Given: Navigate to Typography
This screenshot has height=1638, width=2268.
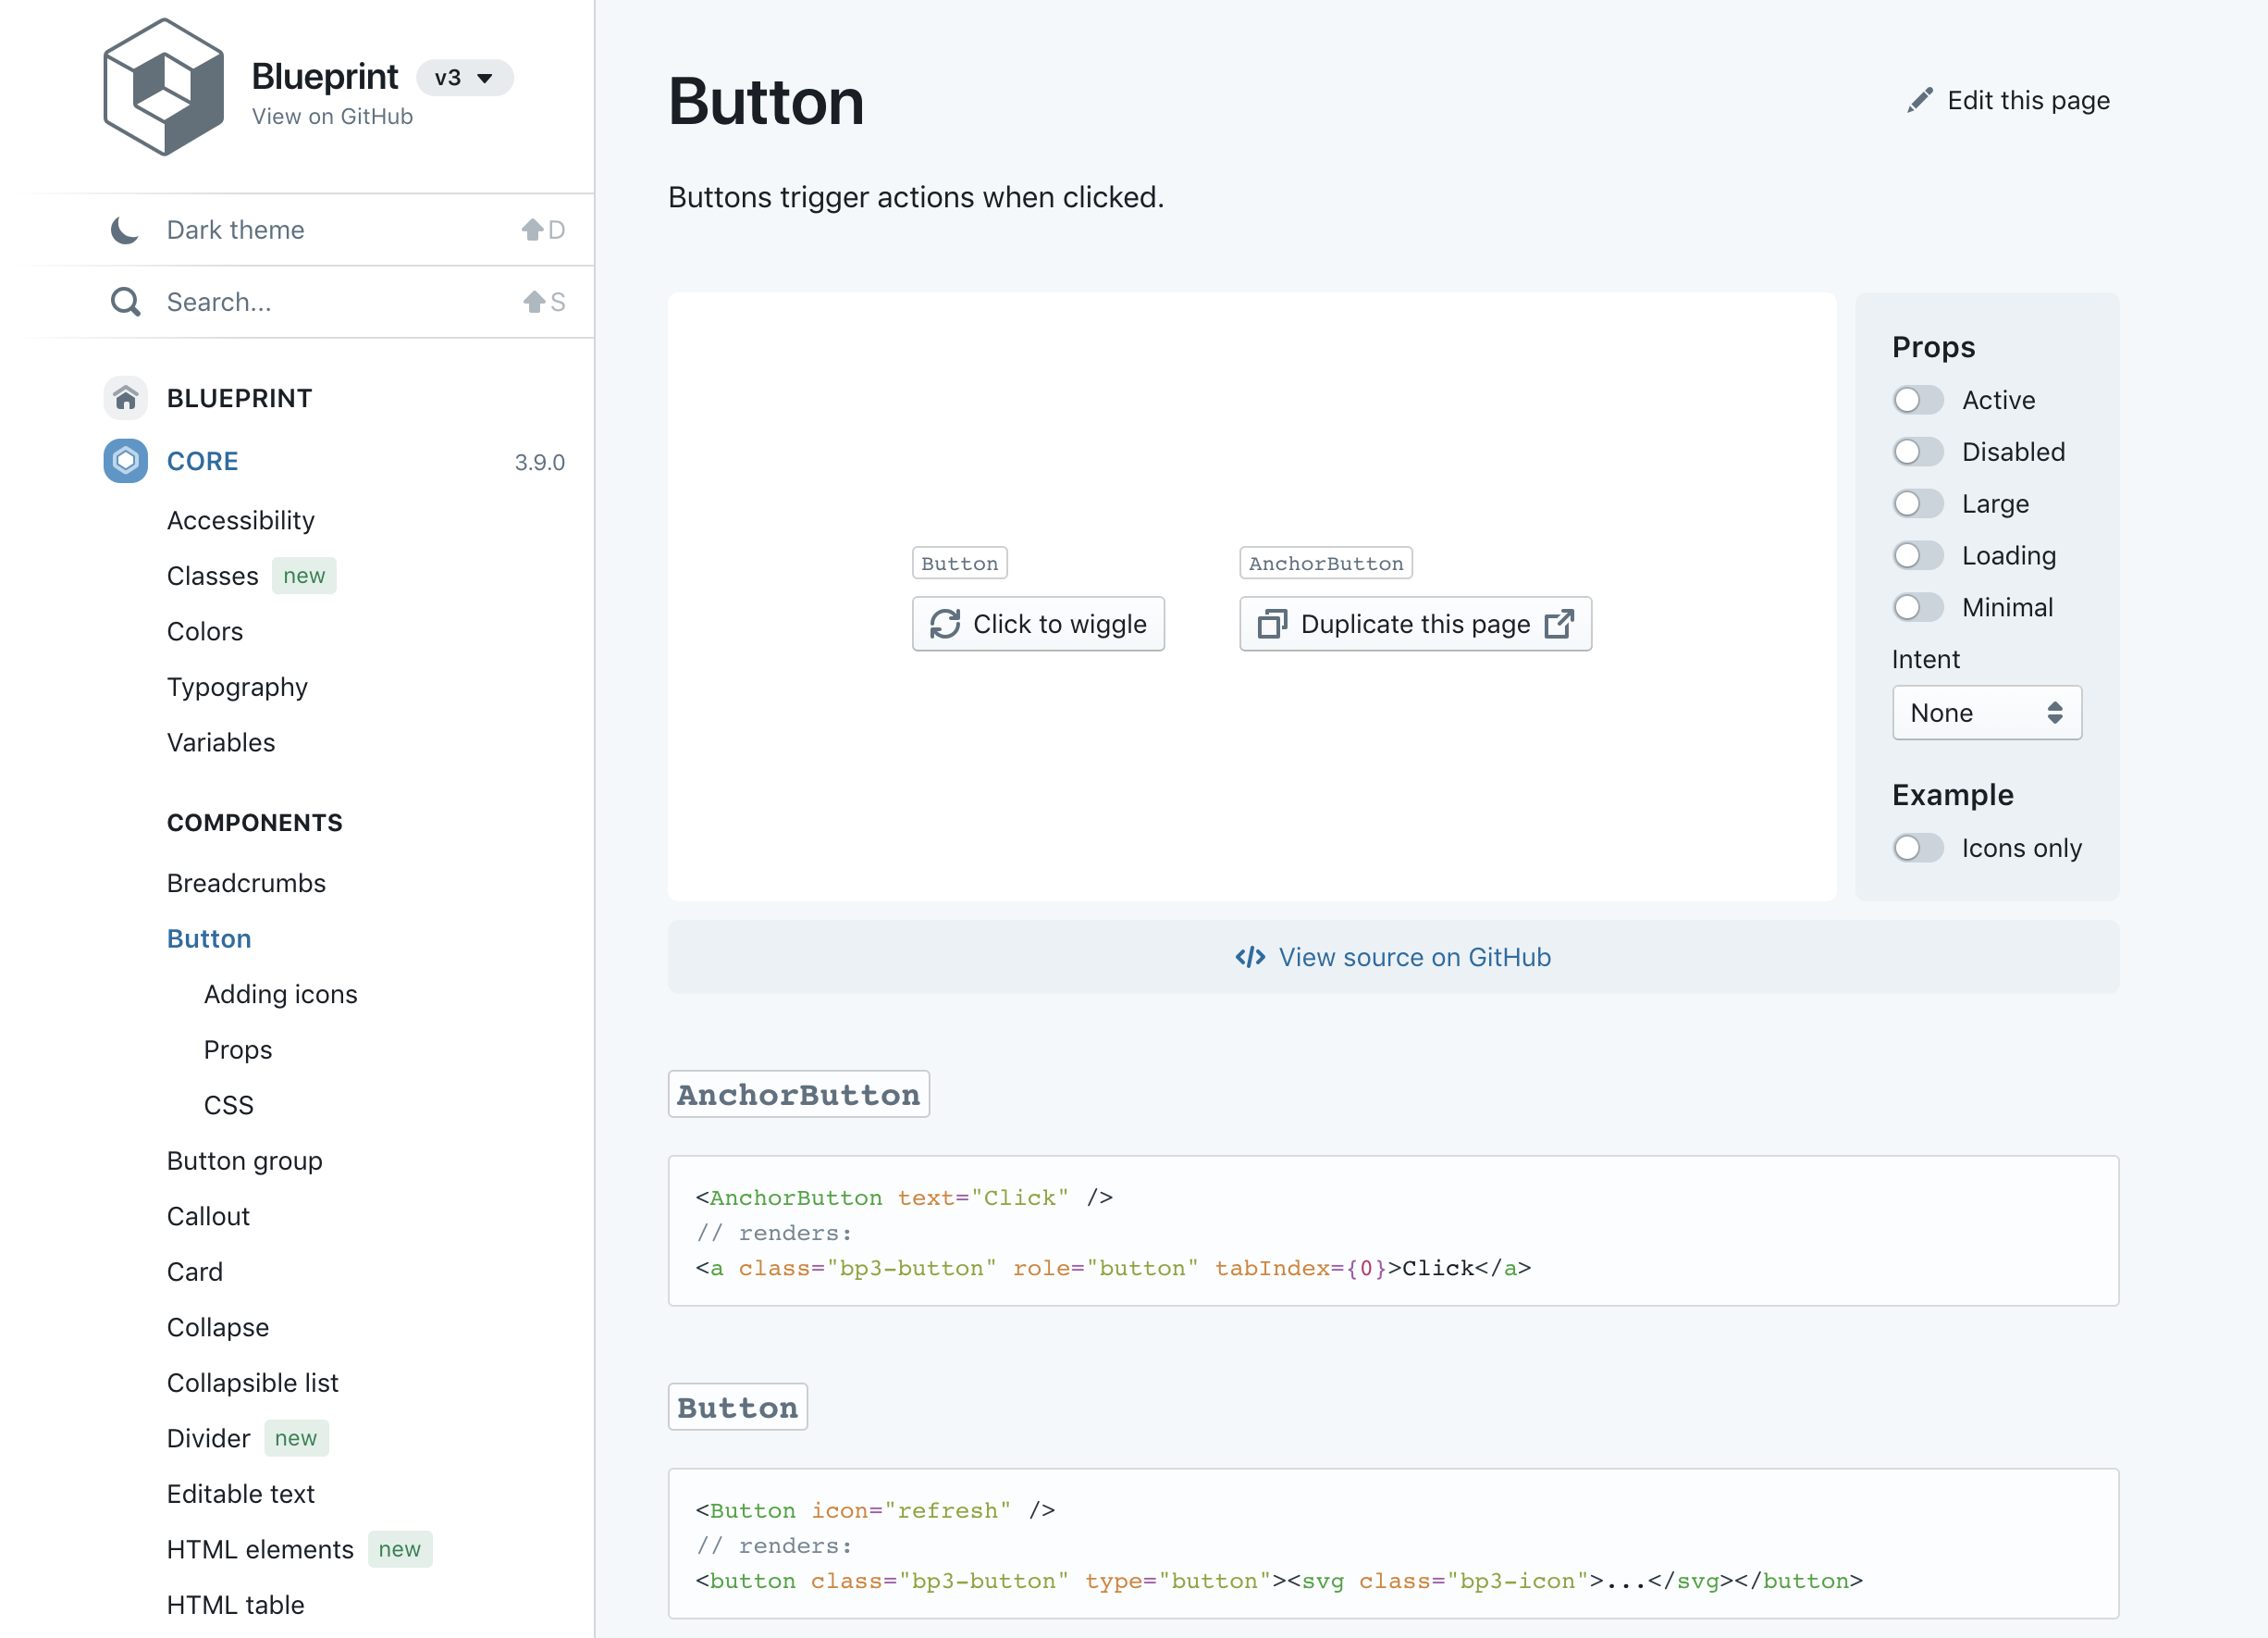Looking at the screenshot, I should click(237, 688).
